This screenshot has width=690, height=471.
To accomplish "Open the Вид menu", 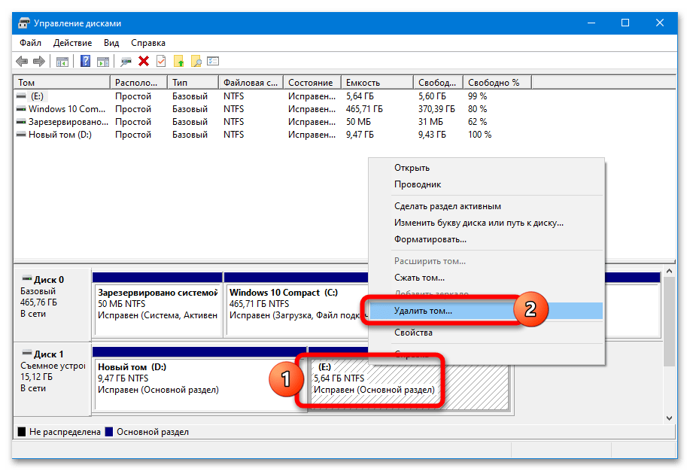I will point(111,43).
